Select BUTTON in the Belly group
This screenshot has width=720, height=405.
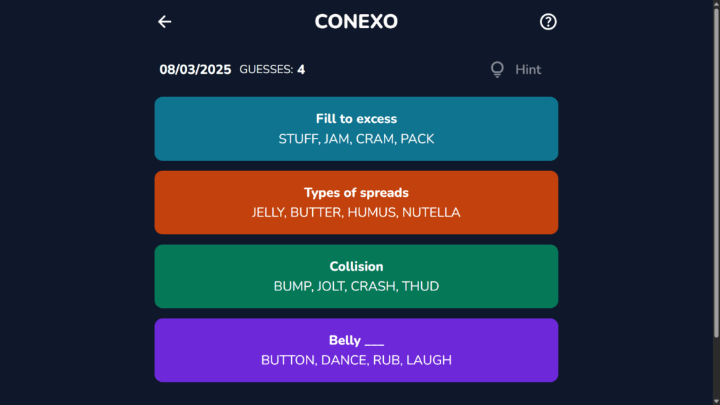(x=289, y=360)
